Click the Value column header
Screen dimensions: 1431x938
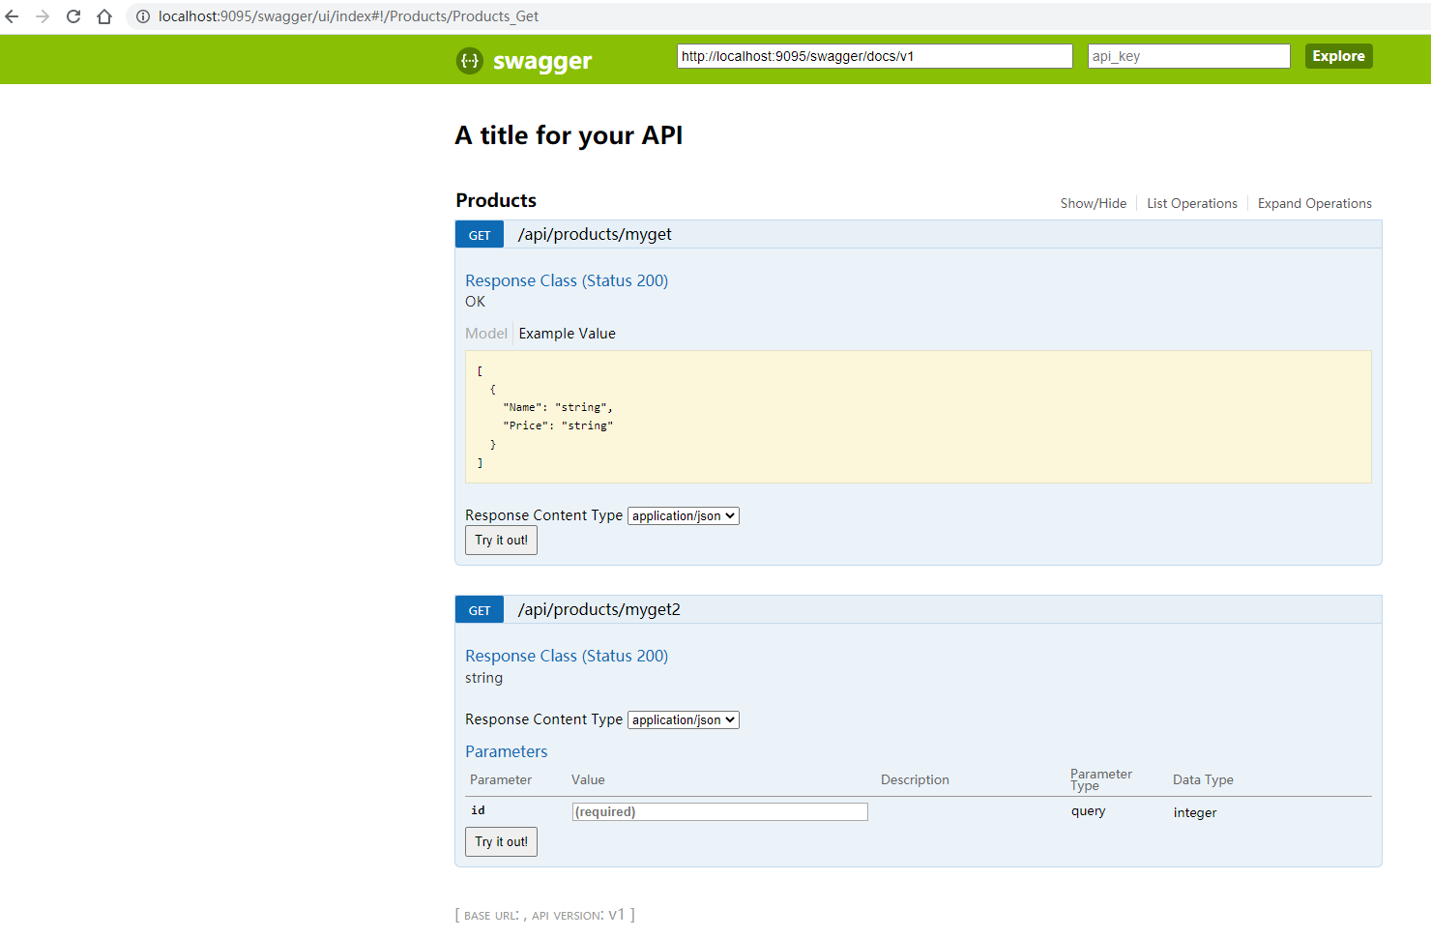(x=588, y=779)
